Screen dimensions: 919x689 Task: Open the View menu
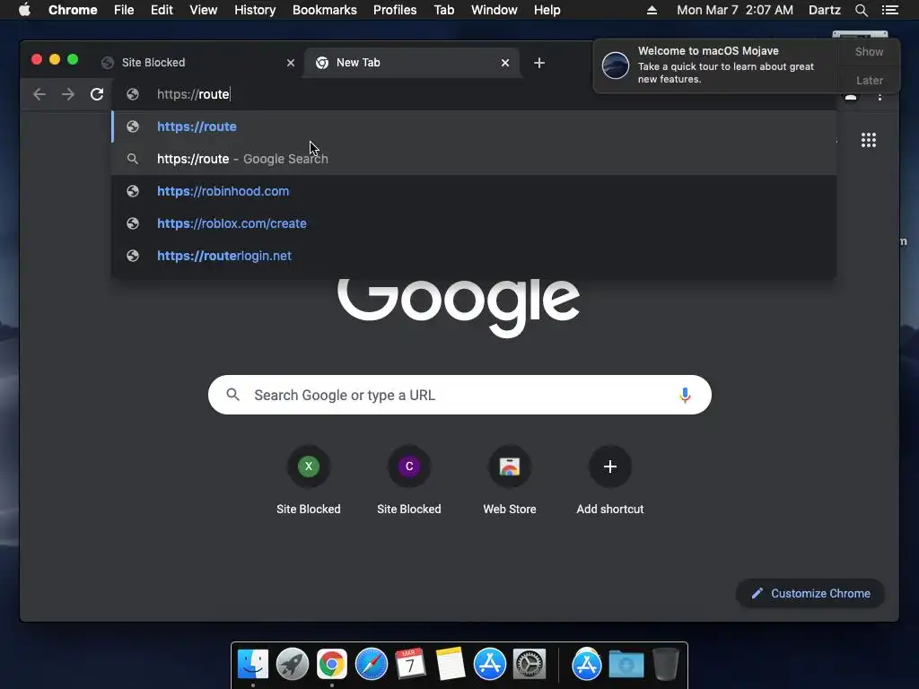point(204,10)
